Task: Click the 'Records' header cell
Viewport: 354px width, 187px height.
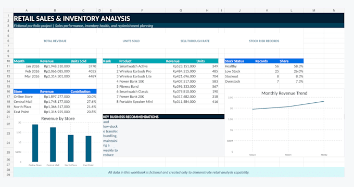Action: (267, 61)
